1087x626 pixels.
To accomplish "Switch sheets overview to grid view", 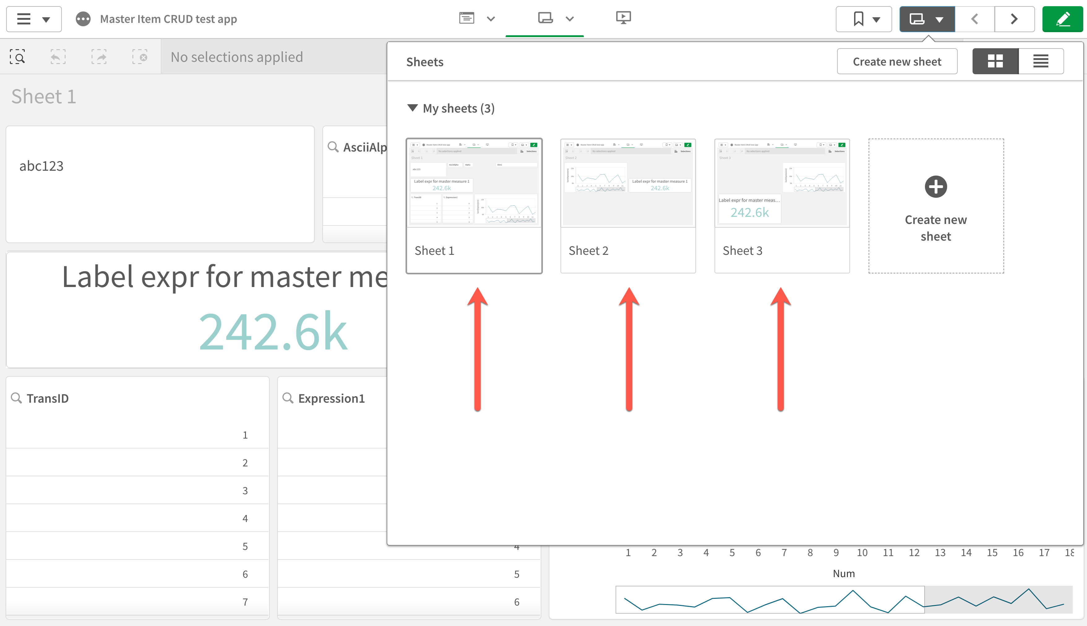I will (995, 61).
